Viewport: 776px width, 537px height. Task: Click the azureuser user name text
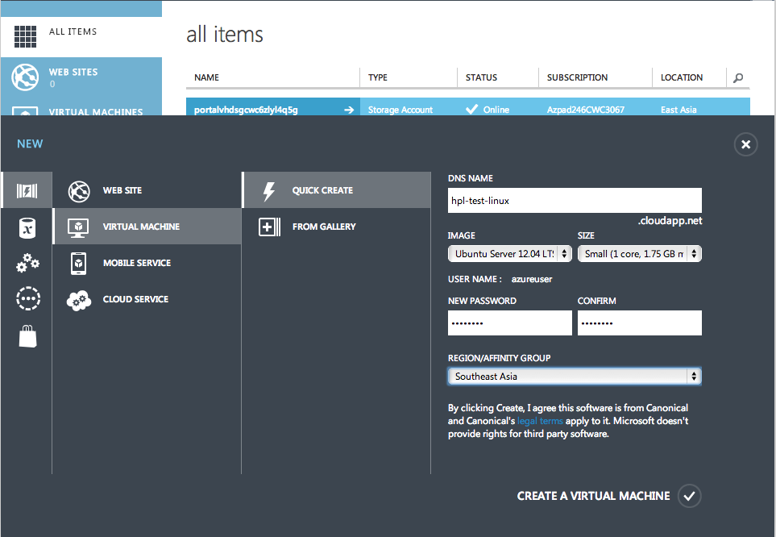click(532, 279)
